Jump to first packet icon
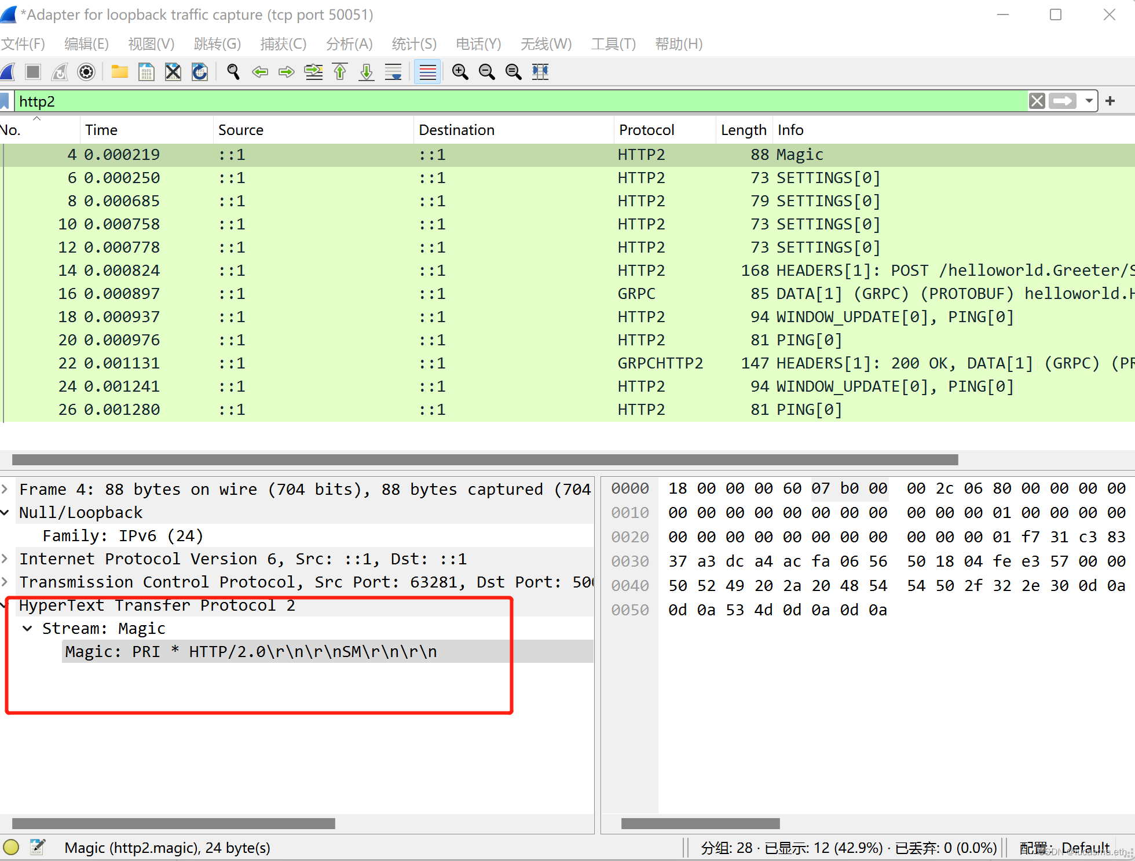 click(340, 72)
